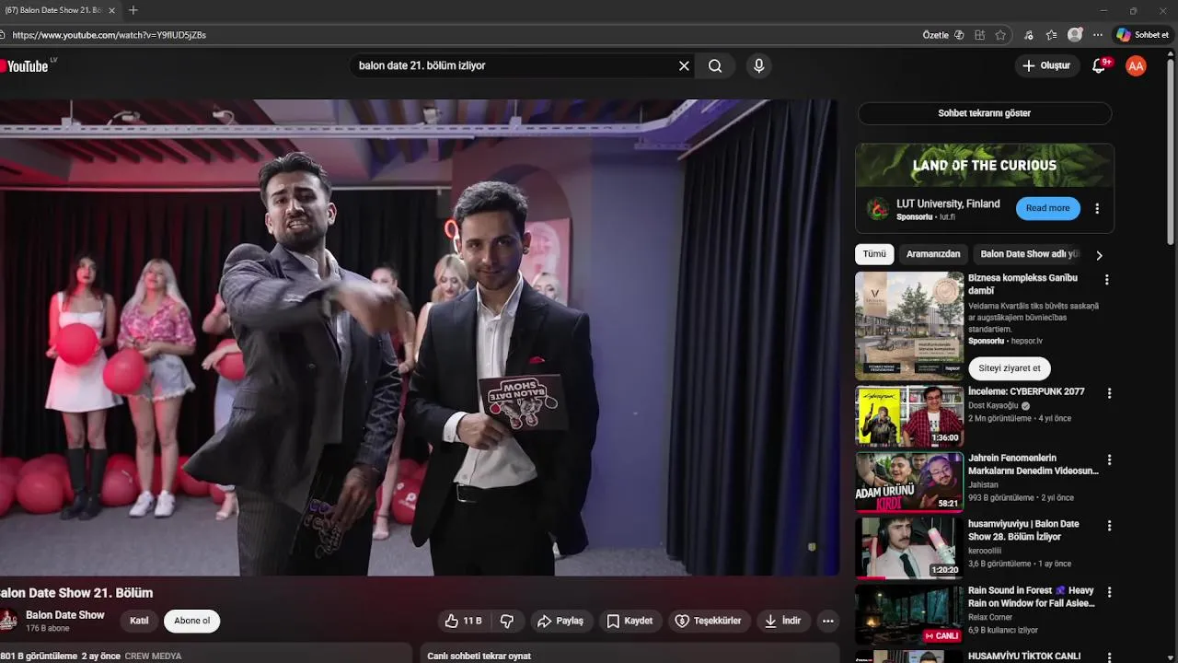1178x663 pixels.
Task: Show more filter chips with right arrow
Action: (1099, 255)
